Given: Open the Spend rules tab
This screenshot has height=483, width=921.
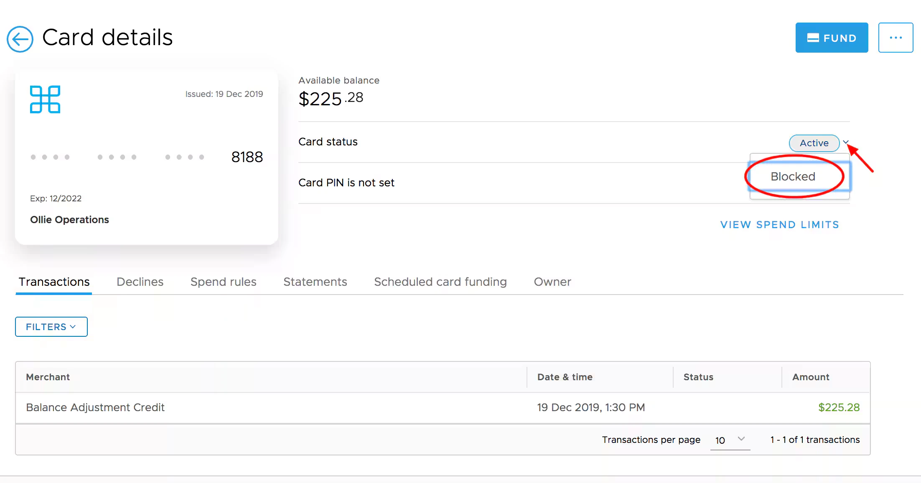Looking at the screenshot, I should coord(223,282).
